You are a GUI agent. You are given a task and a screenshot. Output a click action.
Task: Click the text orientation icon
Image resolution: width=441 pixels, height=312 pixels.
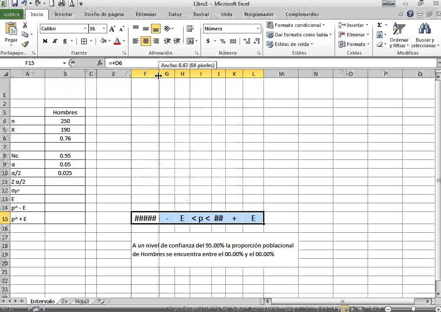coord(168,28)
